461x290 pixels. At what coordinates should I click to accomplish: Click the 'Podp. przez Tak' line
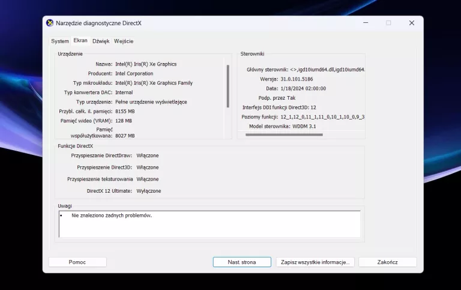pyautogui.click(x=277, y=98)
